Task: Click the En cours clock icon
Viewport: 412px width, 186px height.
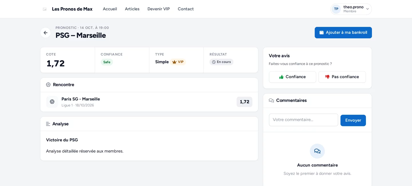Action: (214, 62)
